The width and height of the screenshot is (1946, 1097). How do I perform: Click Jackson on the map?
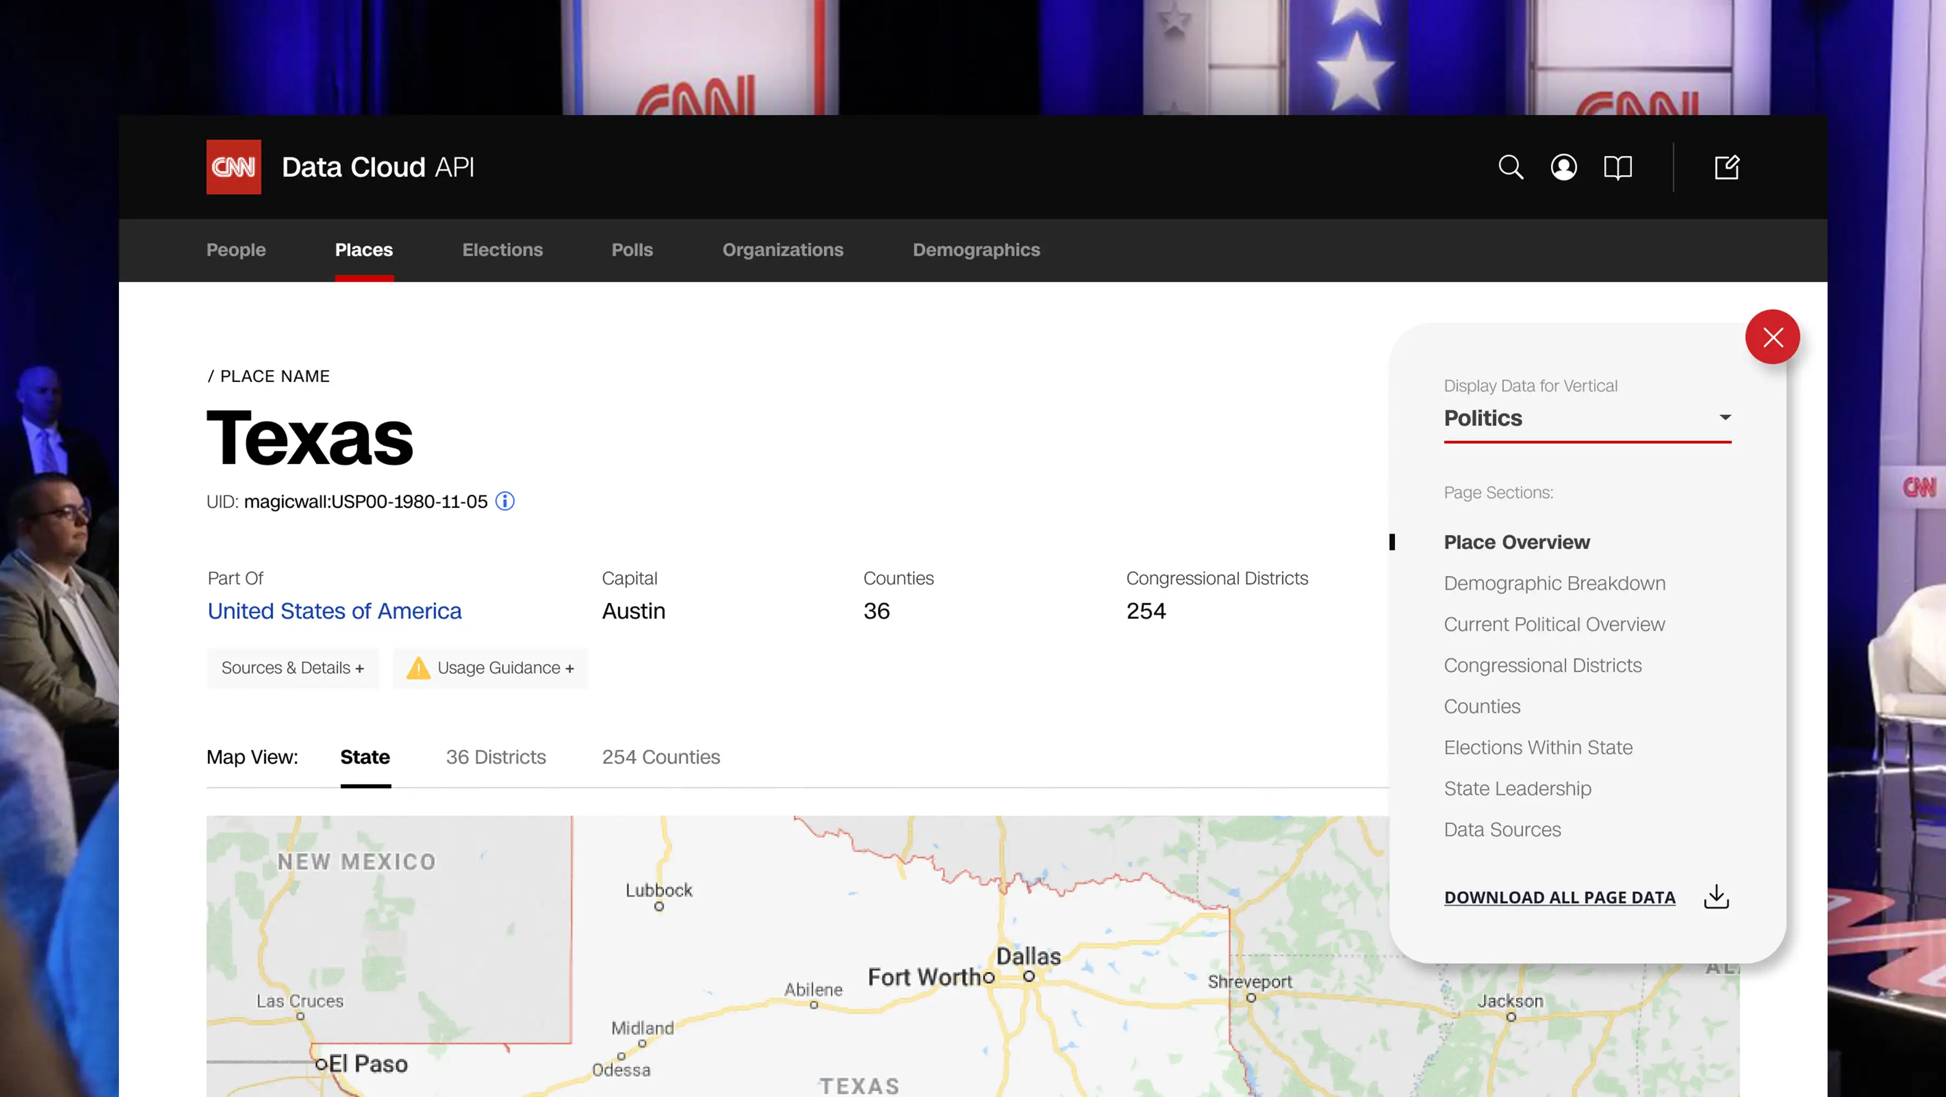1510,1001
